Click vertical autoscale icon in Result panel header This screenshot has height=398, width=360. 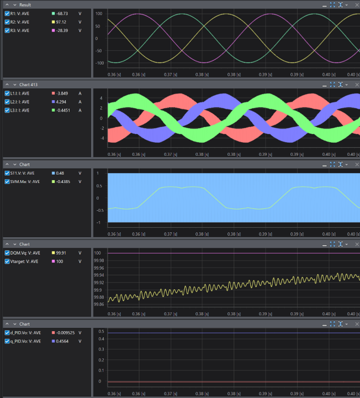pyautogui.click(x=341, y=5)
